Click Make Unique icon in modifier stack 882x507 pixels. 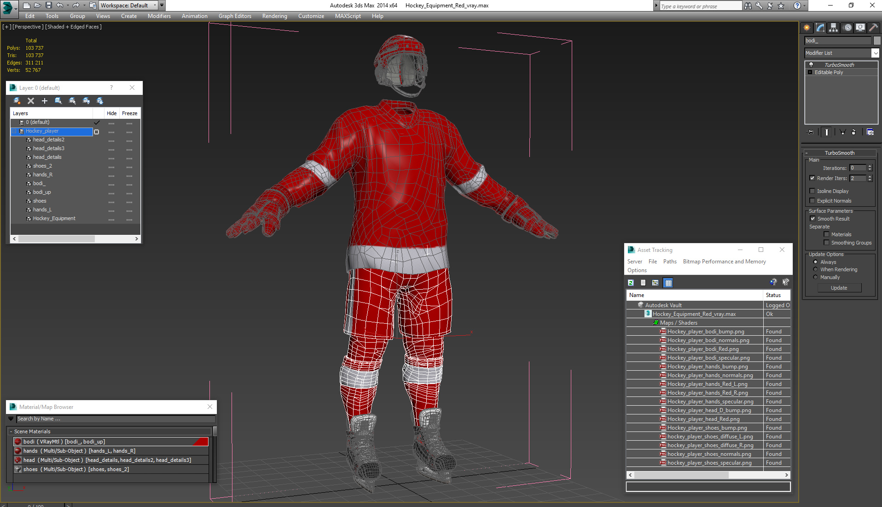coord(842,132)
